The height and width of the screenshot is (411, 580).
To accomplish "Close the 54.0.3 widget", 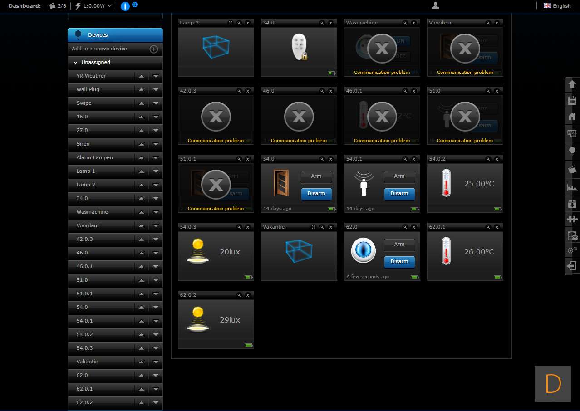I will pos(248,227).
